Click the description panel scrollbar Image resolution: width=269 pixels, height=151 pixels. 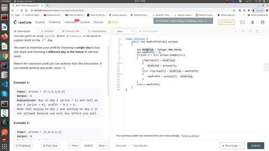click(108, 71)
